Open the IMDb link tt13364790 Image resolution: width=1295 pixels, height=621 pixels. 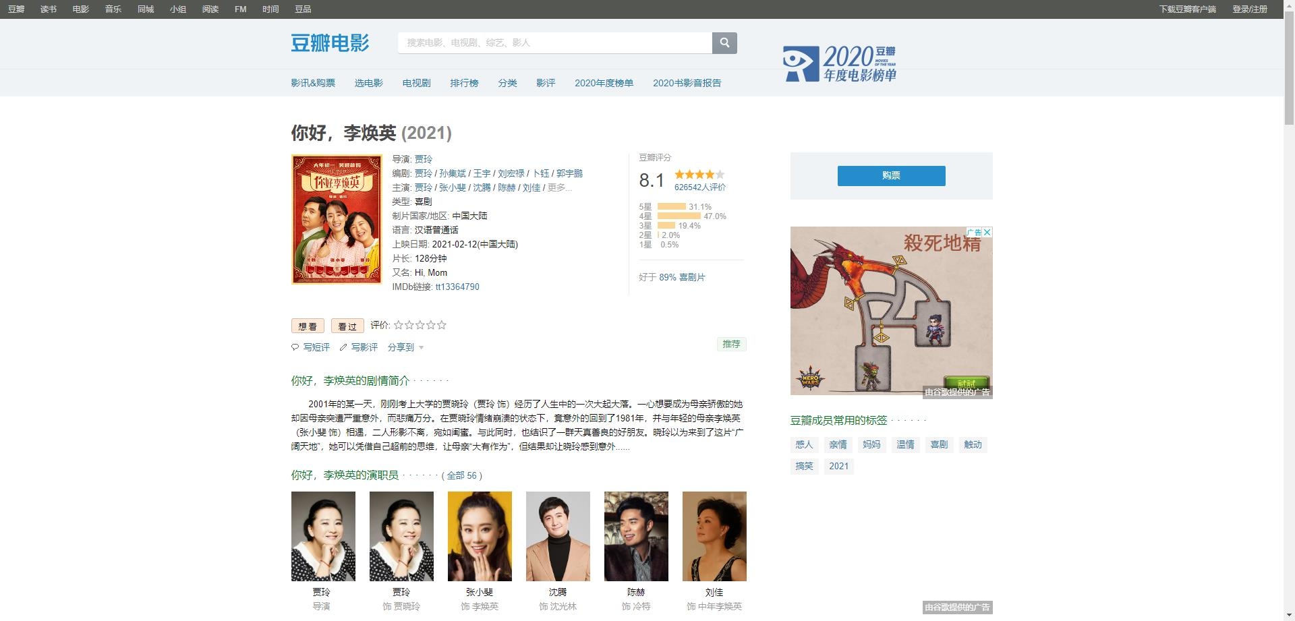[x=457, y=287]
